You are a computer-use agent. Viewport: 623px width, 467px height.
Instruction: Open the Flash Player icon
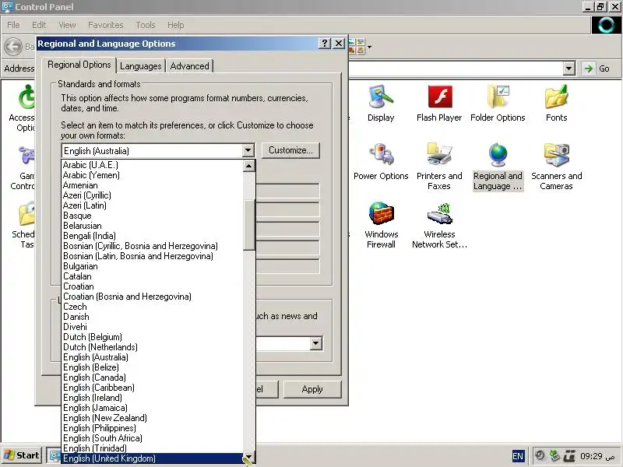439,104
